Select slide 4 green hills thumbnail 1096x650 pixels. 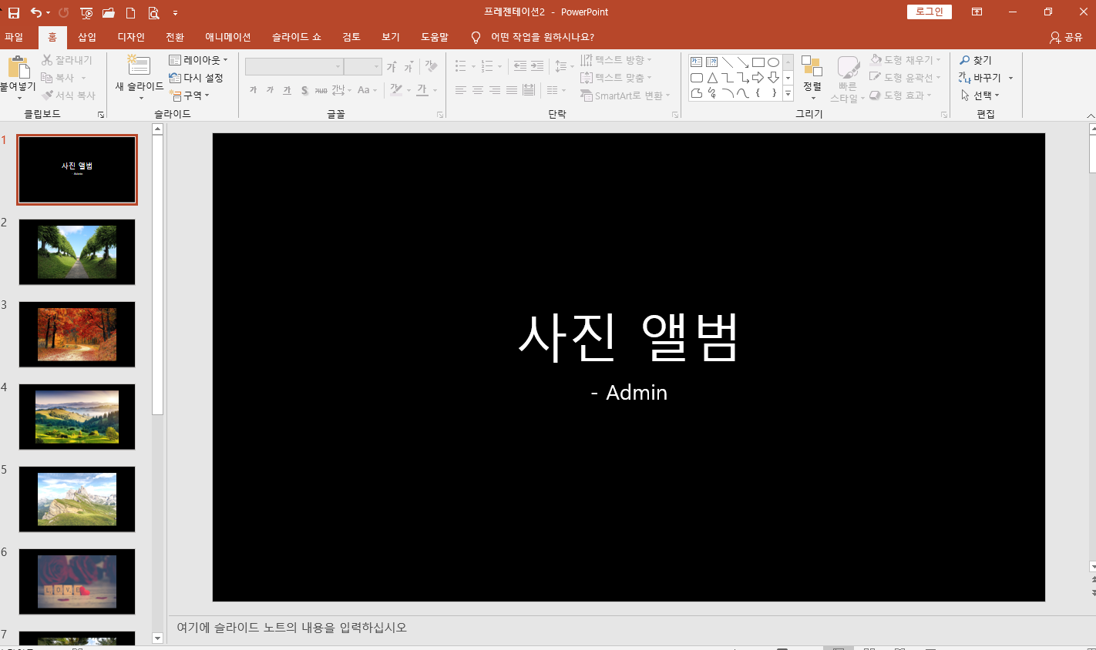(x=77, y=417)
